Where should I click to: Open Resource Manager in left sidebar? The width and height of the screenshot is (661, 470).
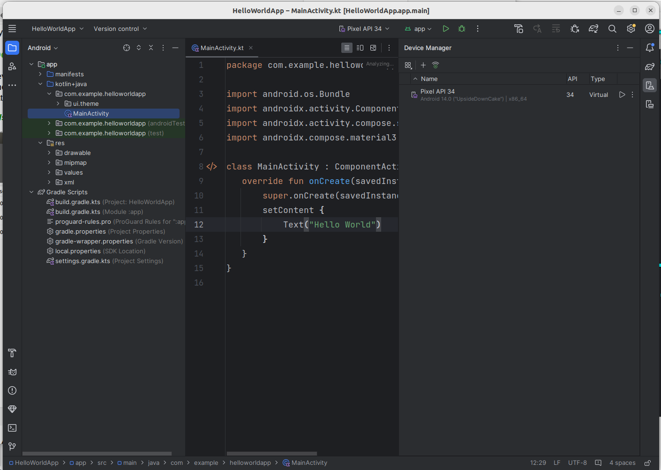[12, 66]
